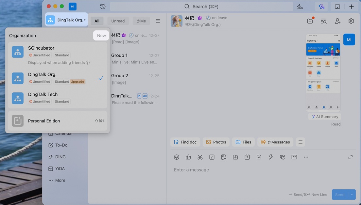
Task: Open the DingTalk... announcement conversation
Action: tap(135, 99)
